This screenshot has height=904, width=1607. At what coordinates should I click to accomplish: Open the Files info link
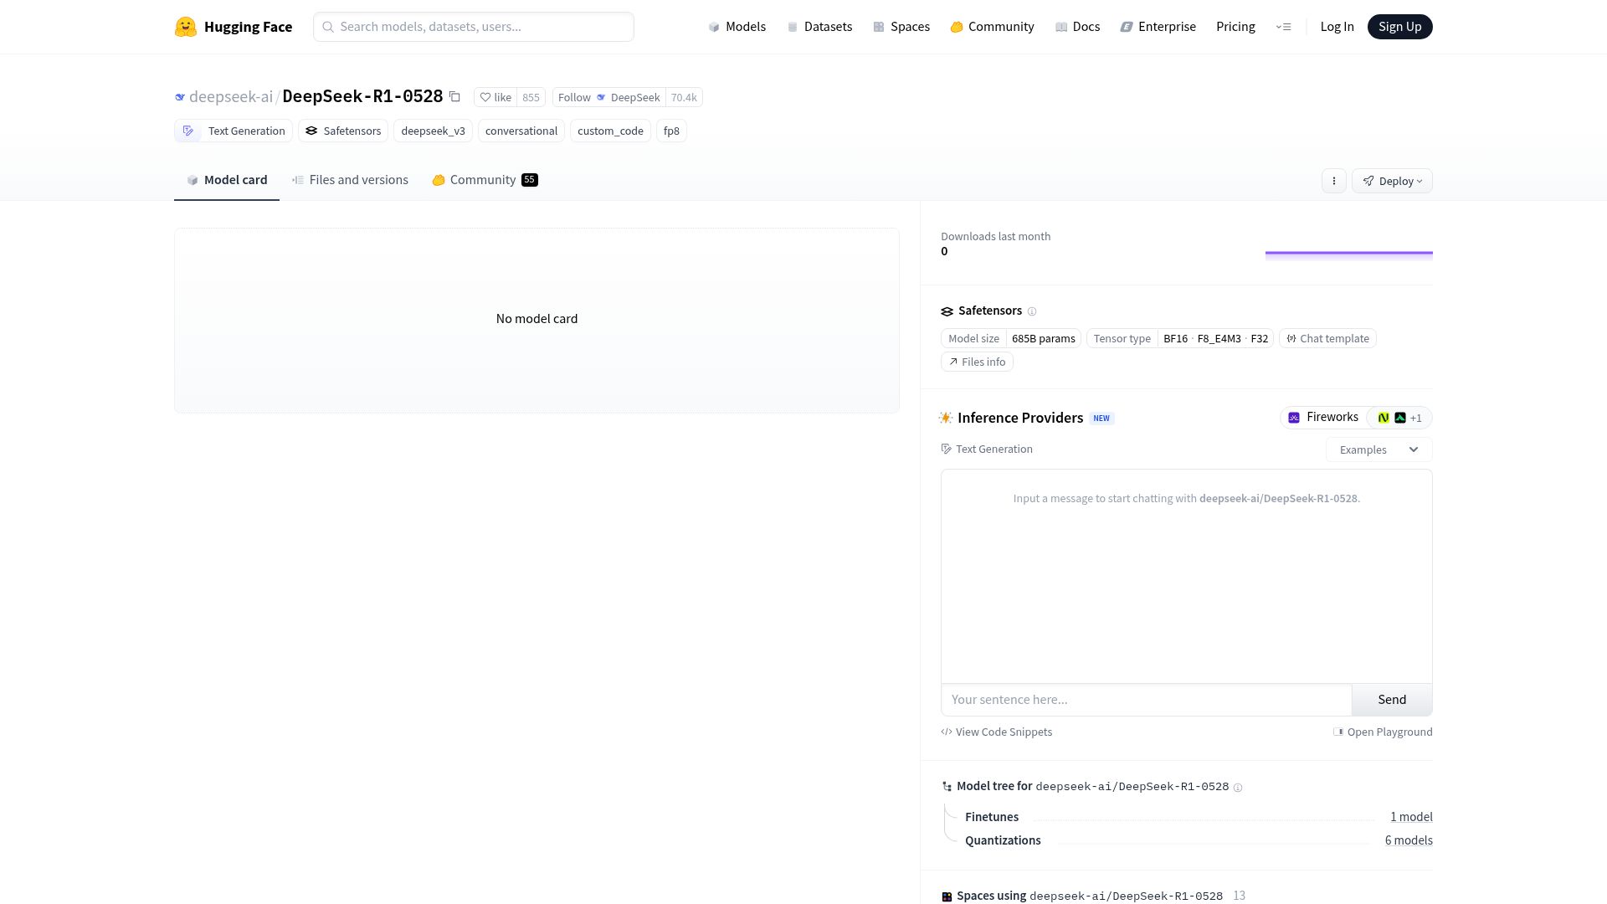977,362
